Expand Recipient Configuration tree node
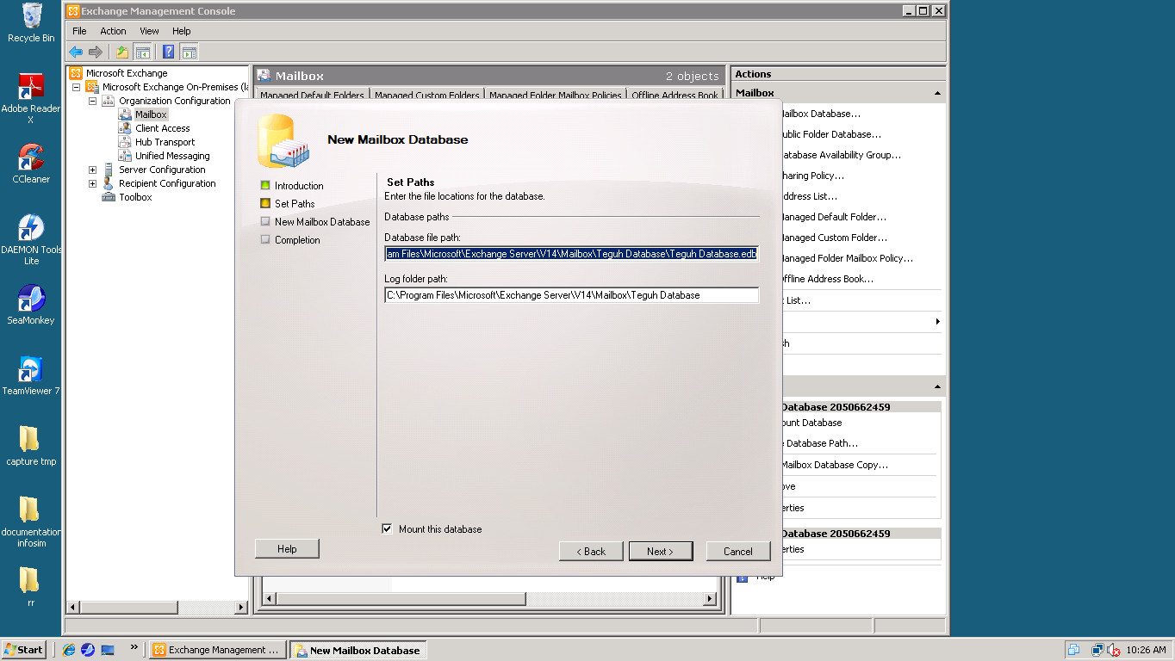Image resolution: width=1175 pixels, height=661 pixels. 92,183
